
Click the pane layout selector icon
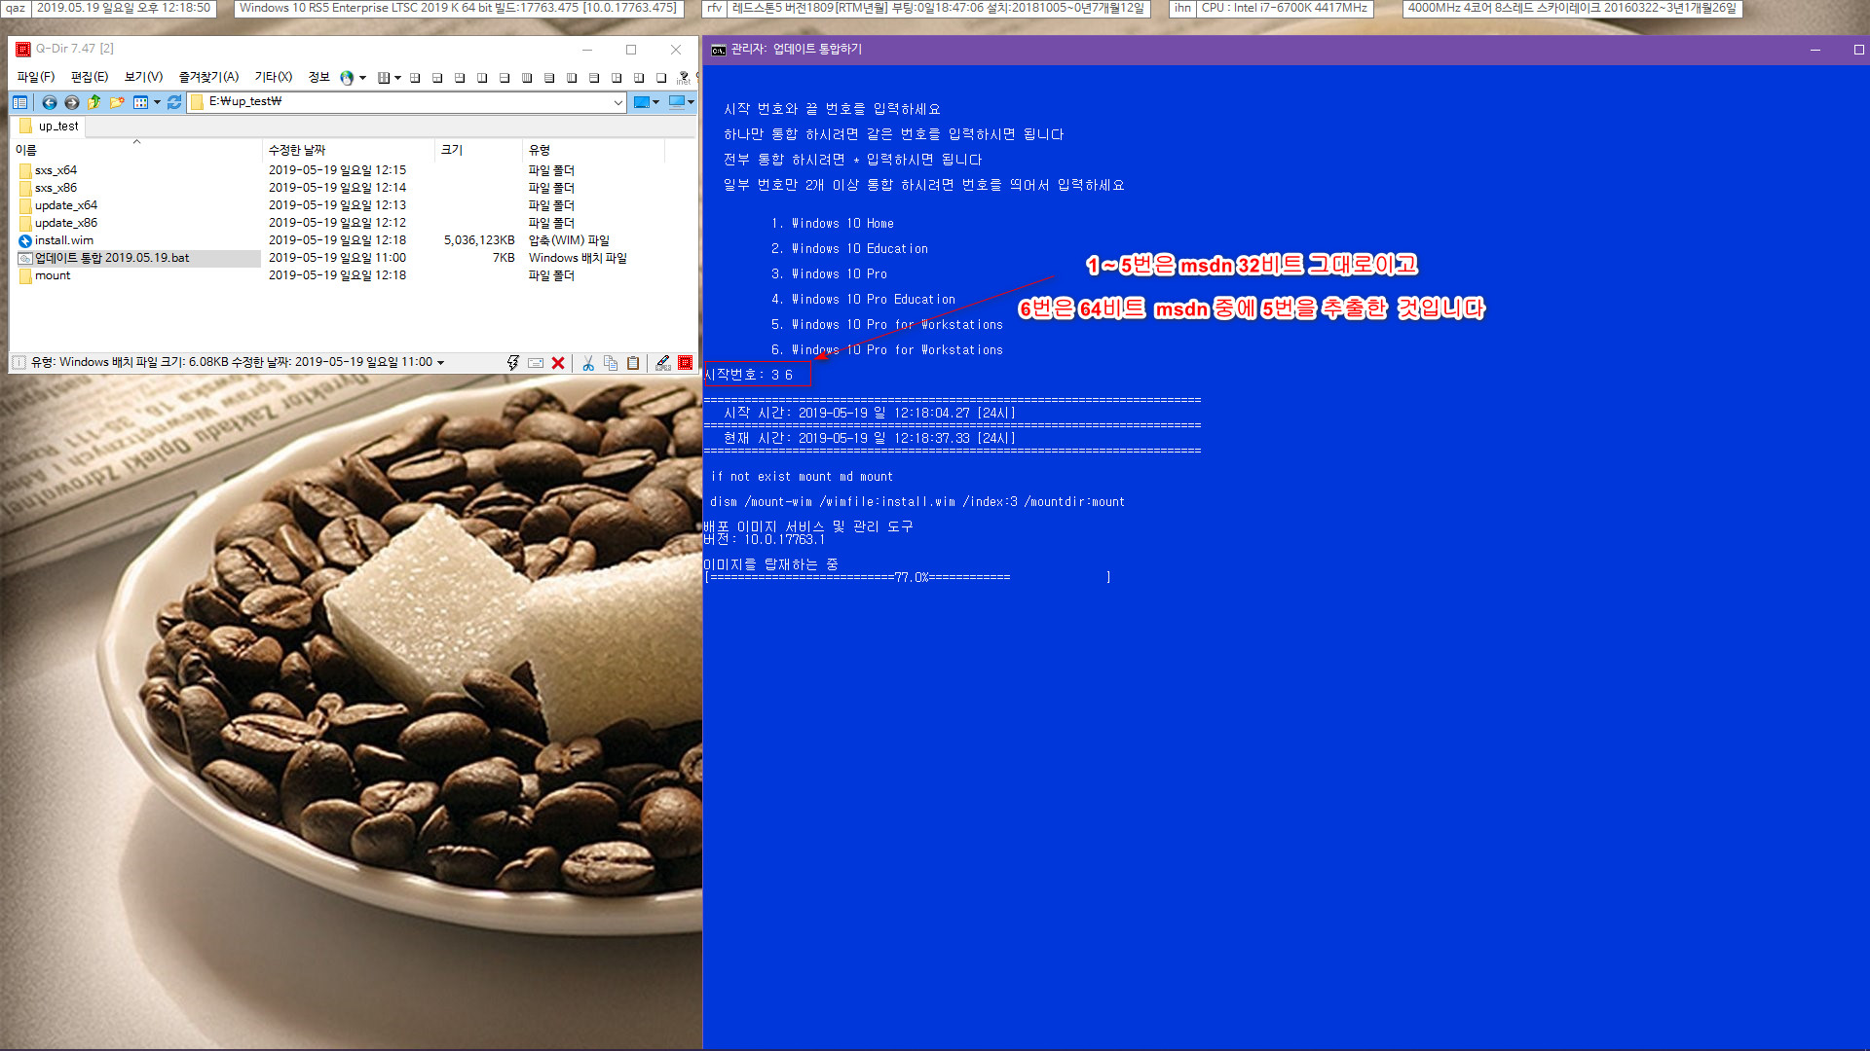click(x=384, y=78)
